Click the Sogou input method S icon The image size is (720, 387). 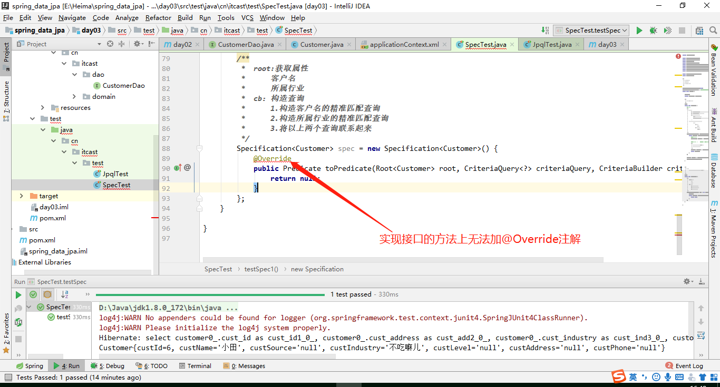(618, 377)
